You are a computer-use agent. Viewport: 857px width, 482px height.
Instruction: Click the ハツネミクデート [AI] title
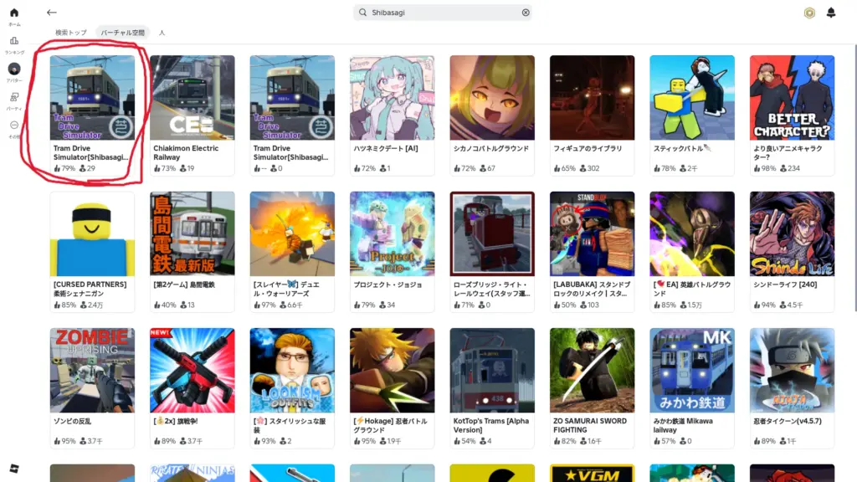click(x=385, y=148)
